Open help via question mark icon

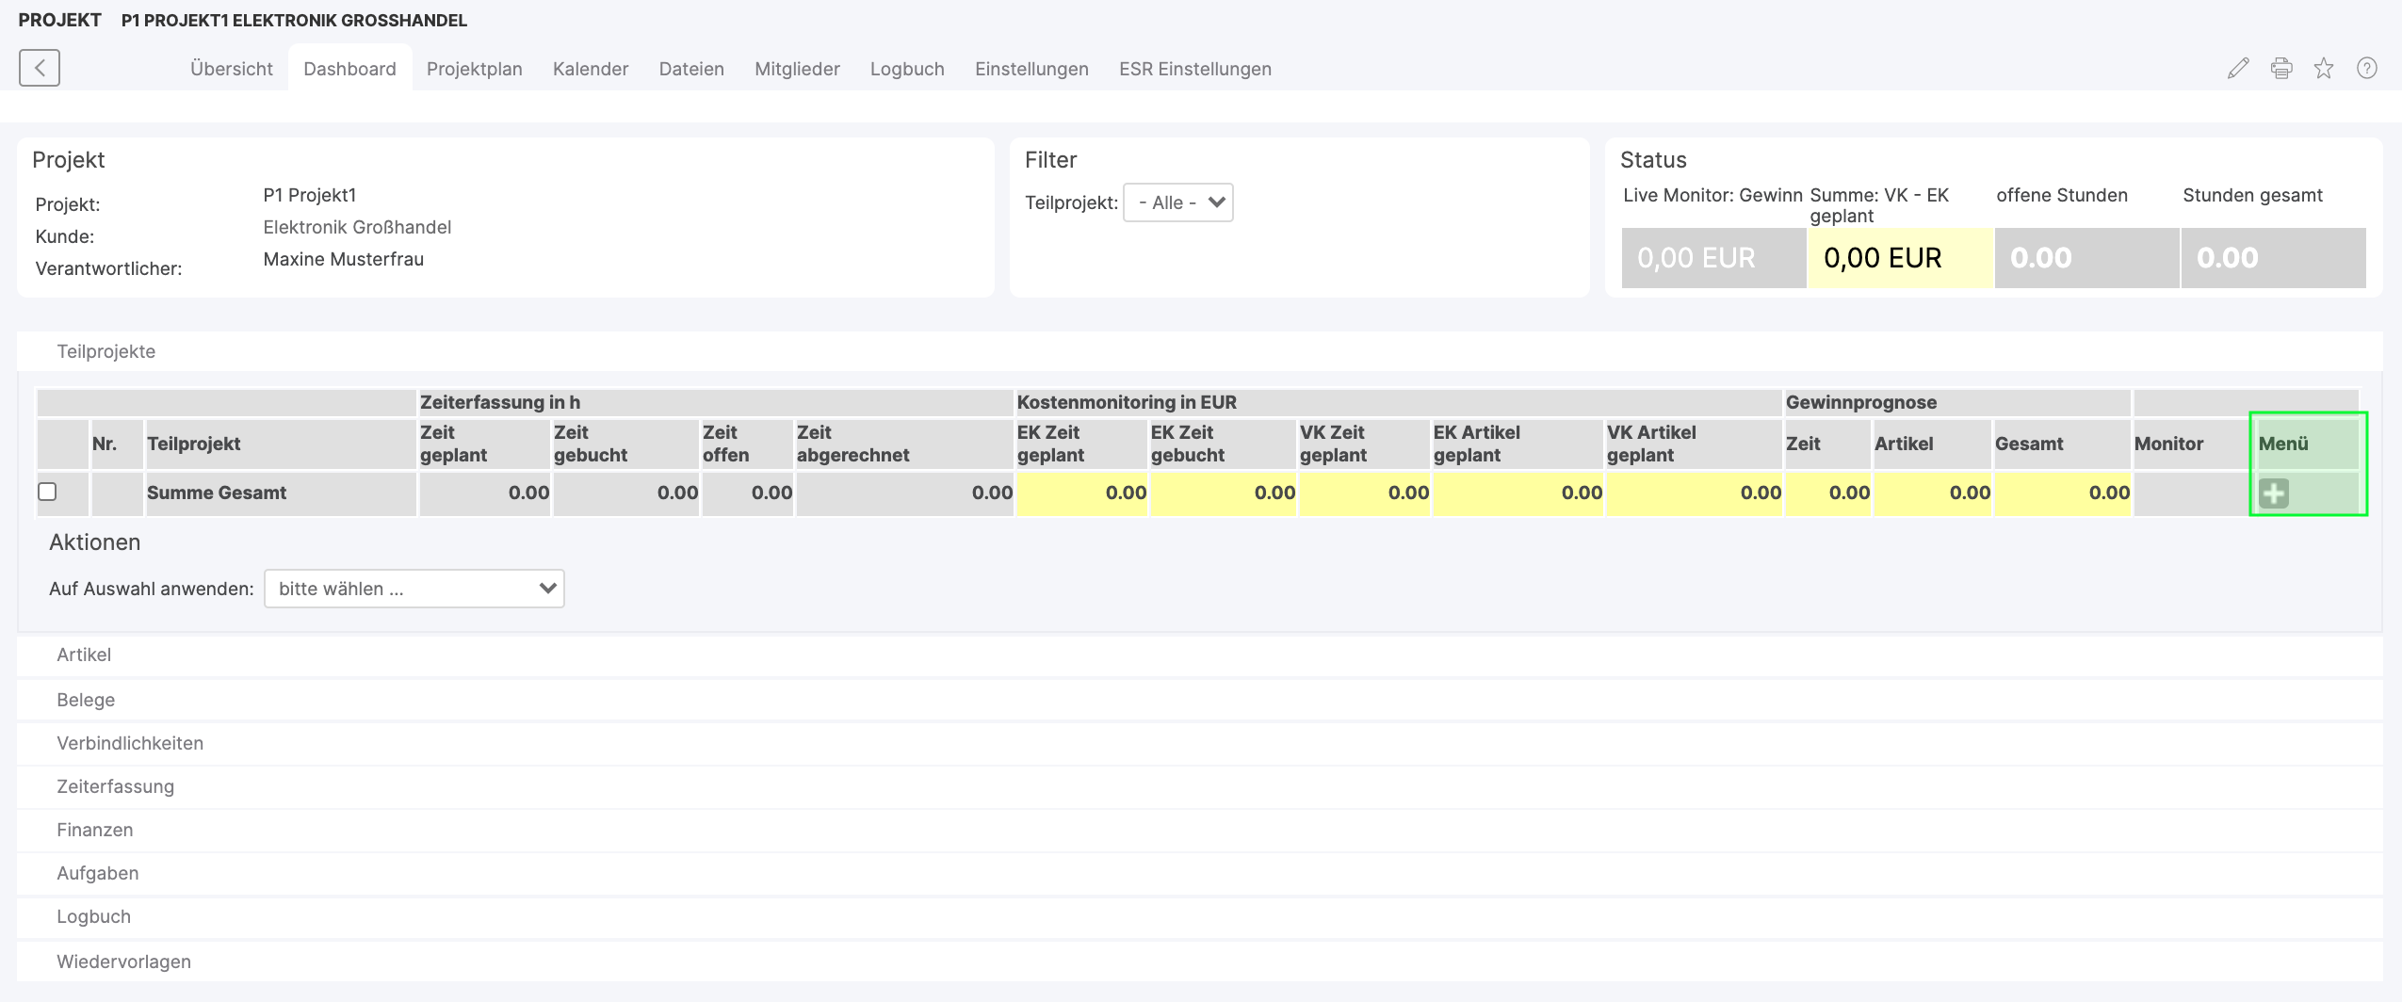pos(2367,68)
